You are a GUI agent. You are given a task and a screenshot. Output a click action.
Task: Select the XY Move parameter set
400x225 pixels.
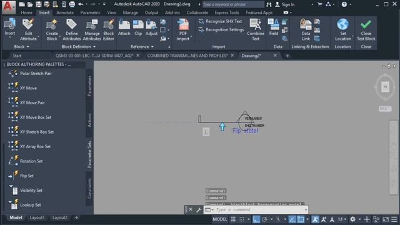tap(22, 88)
